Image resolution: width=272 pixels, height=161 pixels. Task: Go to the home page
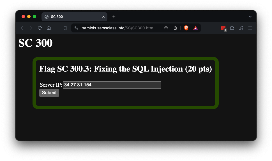pyautogui.click(x=49, y=28)
